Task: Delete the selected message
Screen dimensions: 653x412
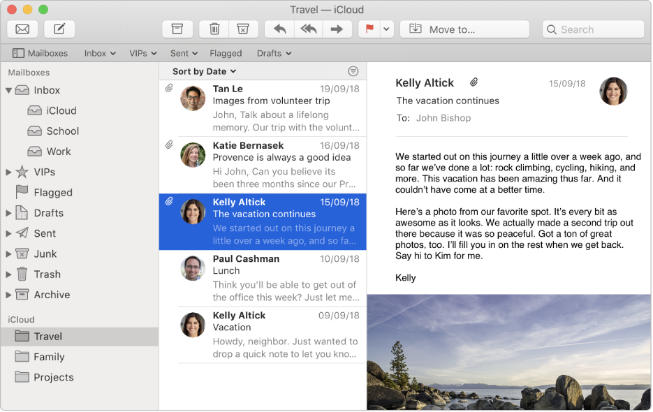Action: click(214, 29)
